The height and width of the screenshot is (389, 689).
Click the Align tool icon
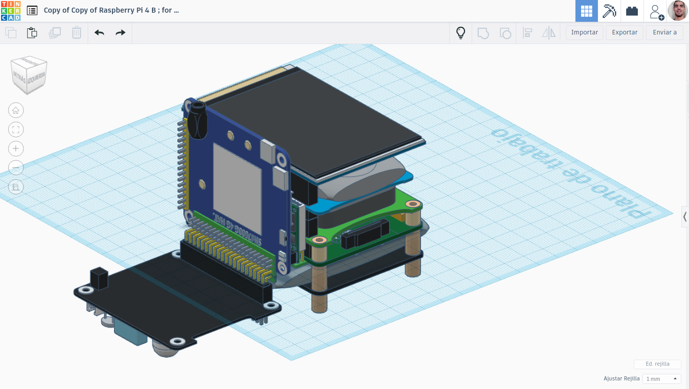pyautogui.click(x=527, y=33)
